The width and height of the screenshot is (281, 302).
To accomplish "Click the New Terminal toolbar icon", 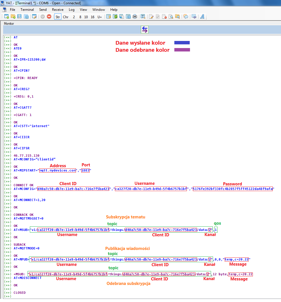I will (x=6, y=16).
